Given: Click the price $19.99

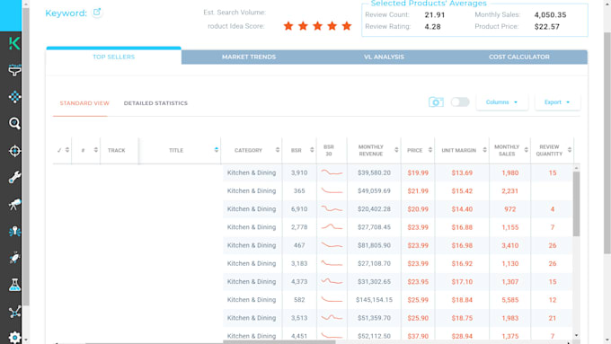Looking at the screenshot, I should pos(418,173).
